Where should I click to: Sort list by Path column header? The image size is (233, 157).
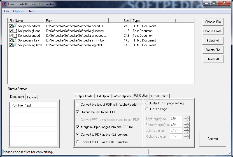point(76,21)
